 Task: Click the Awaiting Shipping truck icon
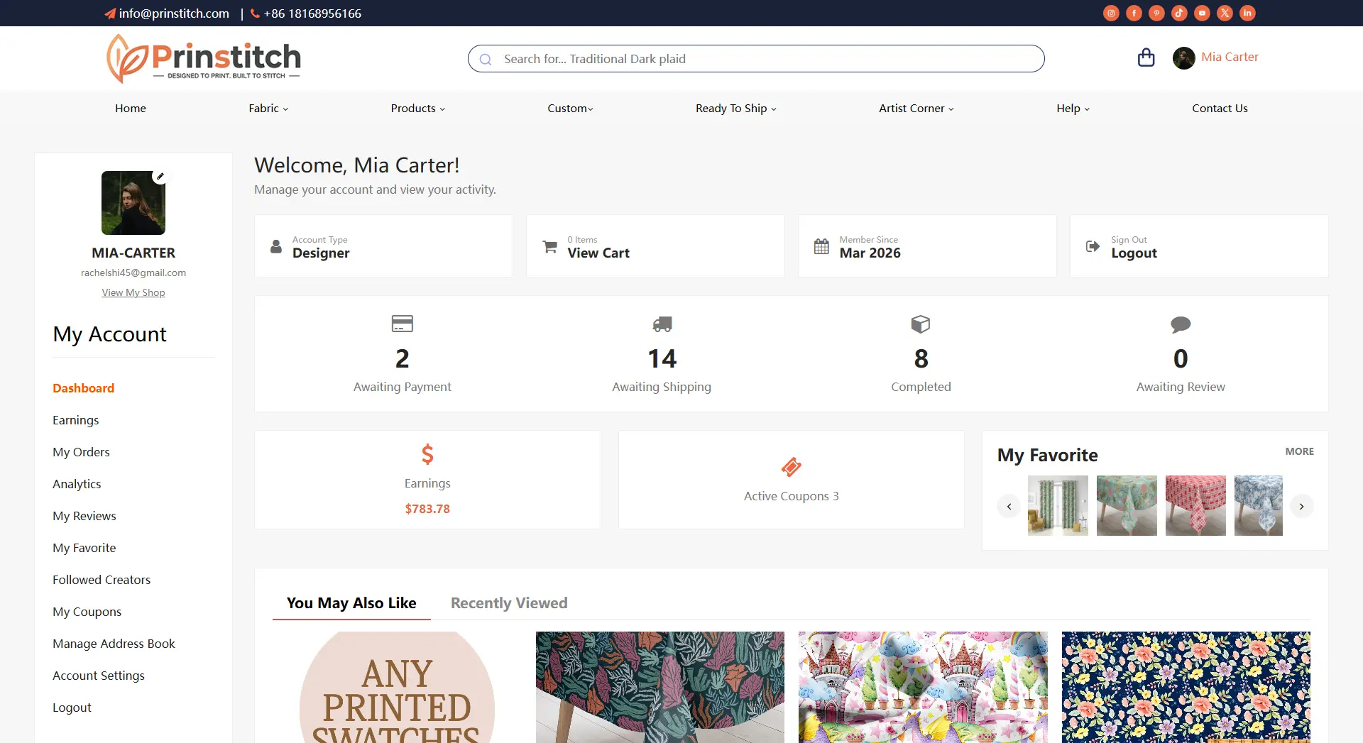(662, 324)
